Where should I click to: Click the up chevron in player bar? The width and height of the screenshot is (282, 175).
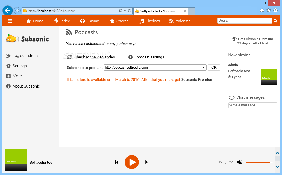[277, 153]
